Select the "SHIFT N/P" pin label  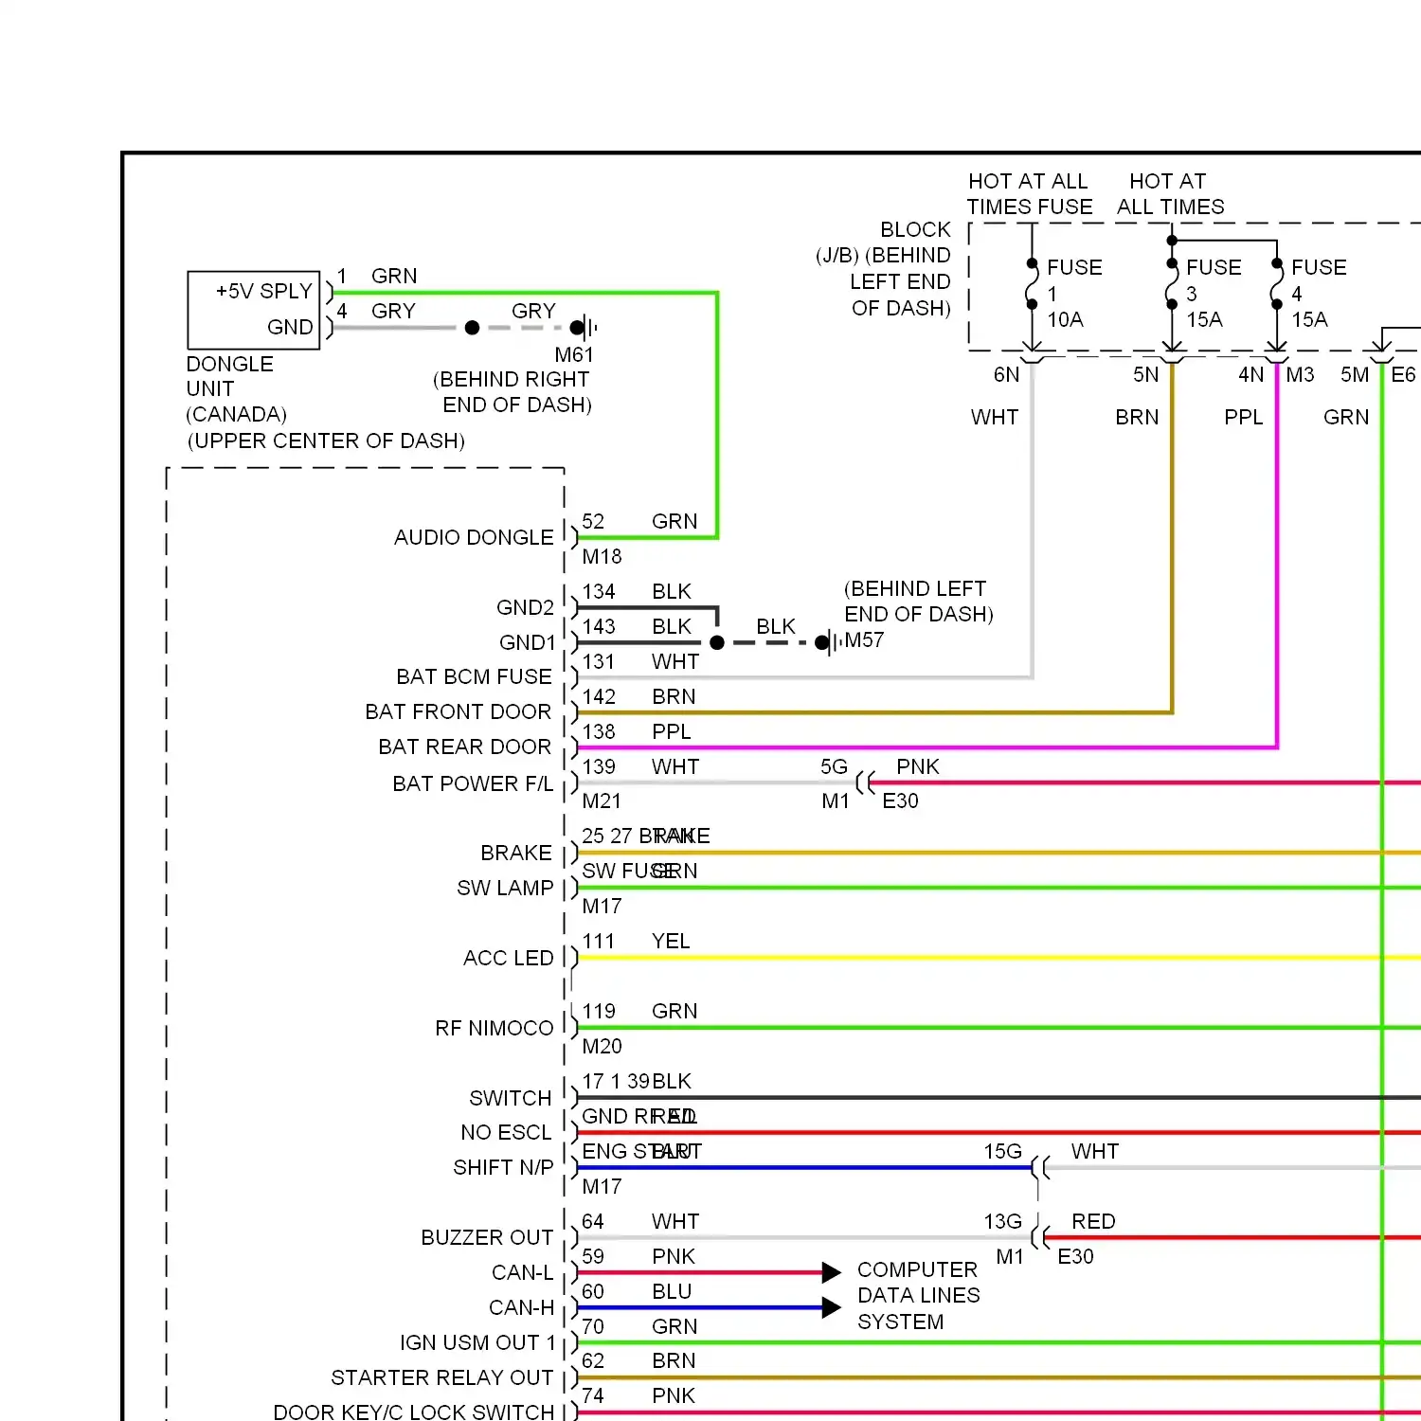[503, 1168]
